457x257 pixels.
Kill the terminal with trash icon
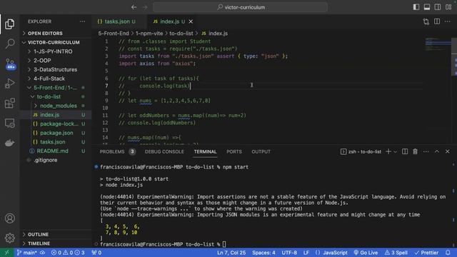tap(415, 151)
